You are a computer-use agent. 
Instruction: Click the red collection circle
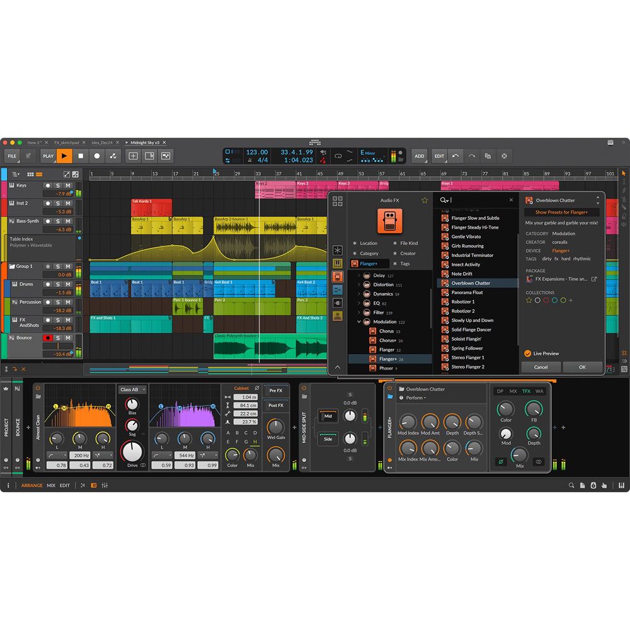546,300
